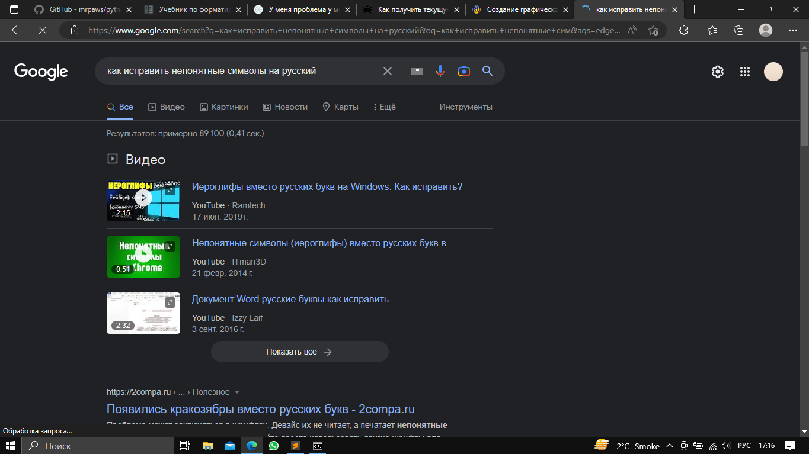Open Read aloud in address bar
This screenshot has width=809, height=454.
(632, 30)
